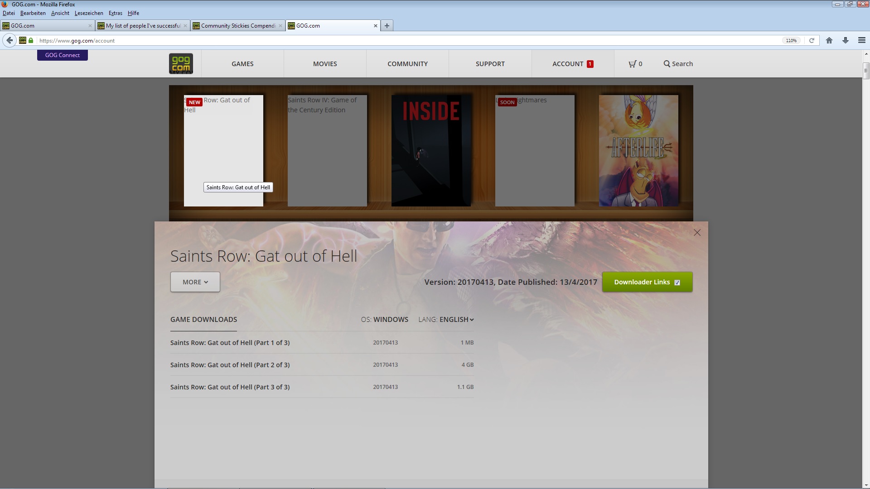Viewport: 870px width, 489px height.
Task: Click the Search magnifier icon
Action: [x=667, y=64]
